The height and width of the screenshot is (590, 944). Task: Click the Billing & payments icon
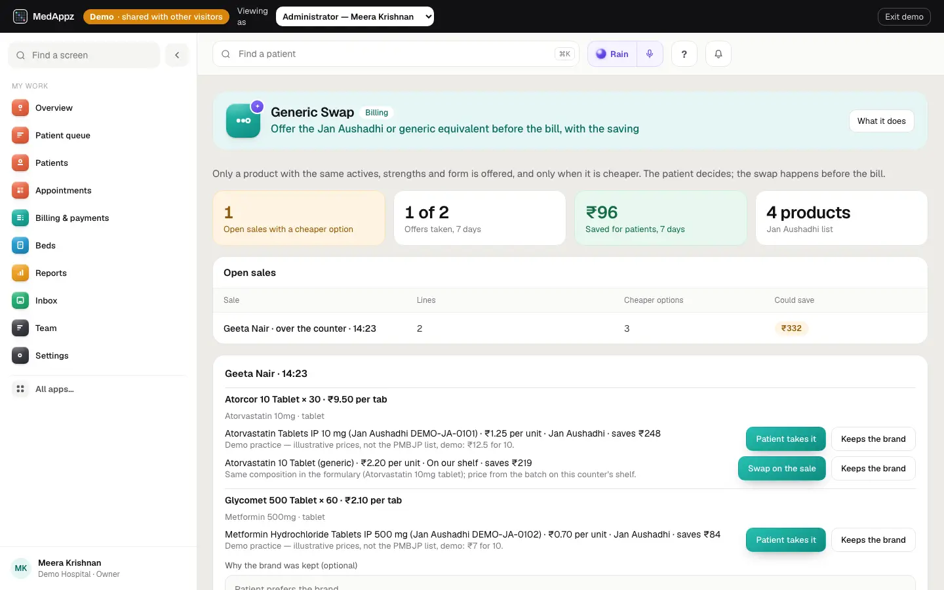(x=20, y=218)
